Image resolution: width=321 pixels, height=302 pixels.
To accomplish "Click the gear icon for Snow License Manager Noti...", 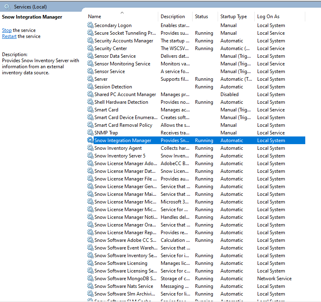I will pyautogui.click(x=90, y=217).
